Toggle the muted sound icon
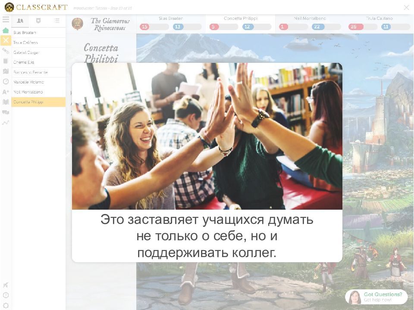Image resolution: width=414 pixels, height=310 pixels. (6, 285)
